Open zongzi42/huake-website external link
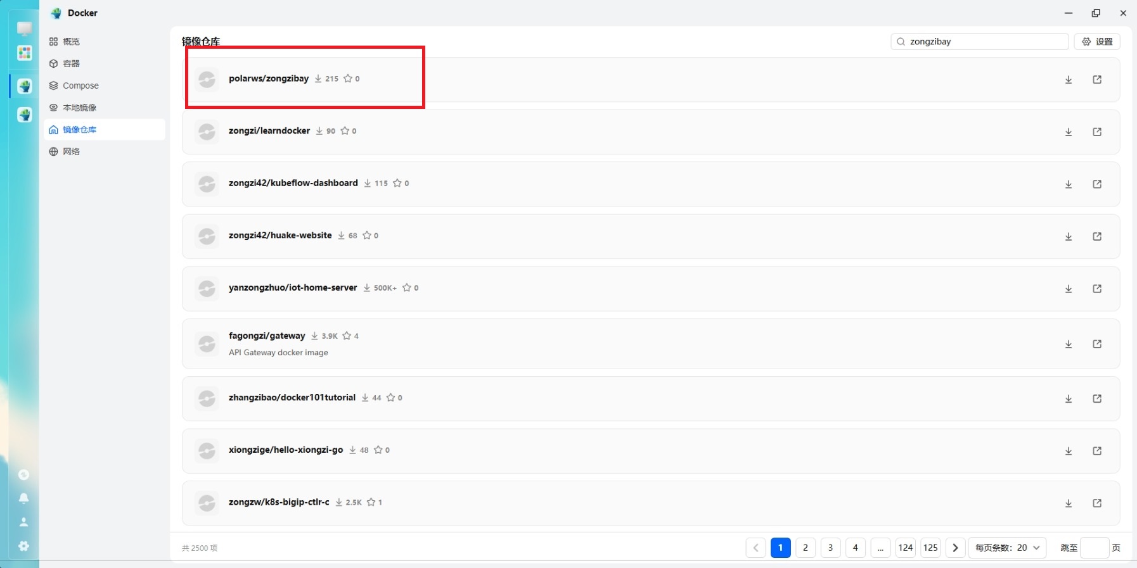The height and width of the screenshot is (568, 1137). [1097, 236]
